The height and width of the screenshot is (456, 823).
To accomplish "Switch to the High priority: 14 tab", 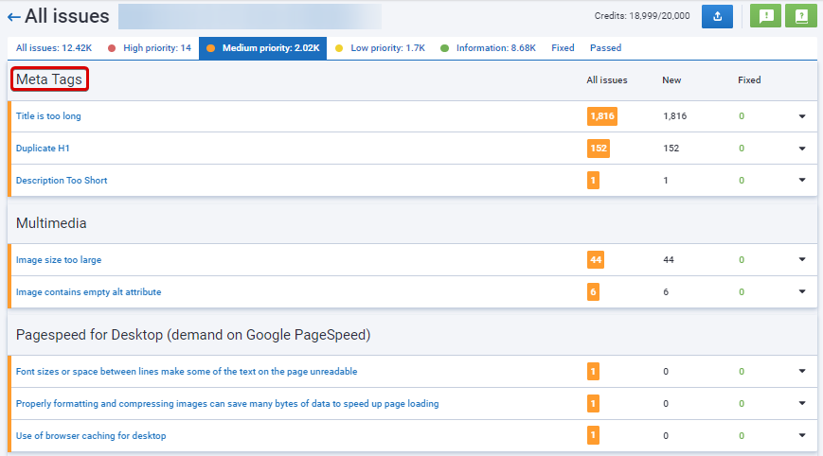I will pos(150,47).
